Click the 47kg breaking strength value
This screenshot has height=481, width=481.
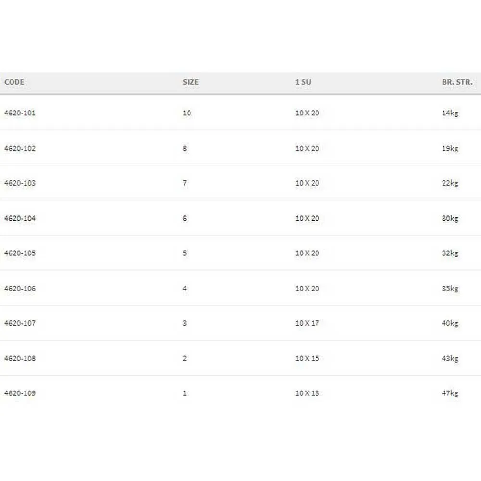(450, 393)
